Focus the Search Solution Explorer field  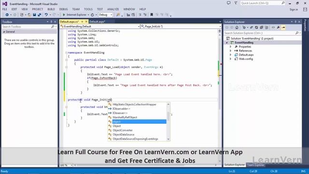(x=262, y=33)
